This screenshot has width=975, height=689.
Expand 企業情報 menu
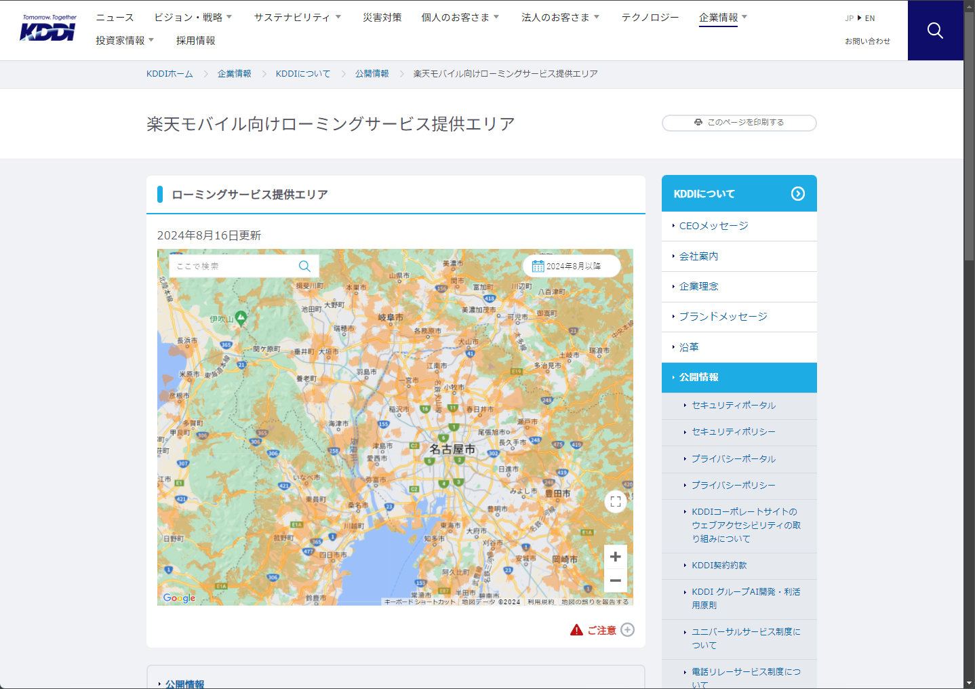tap(723, 18)
